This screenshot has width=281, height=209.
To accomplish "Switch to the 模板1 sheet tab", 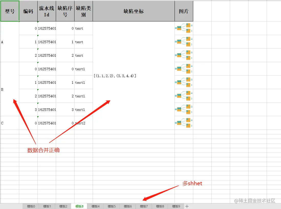I will 47,206.
